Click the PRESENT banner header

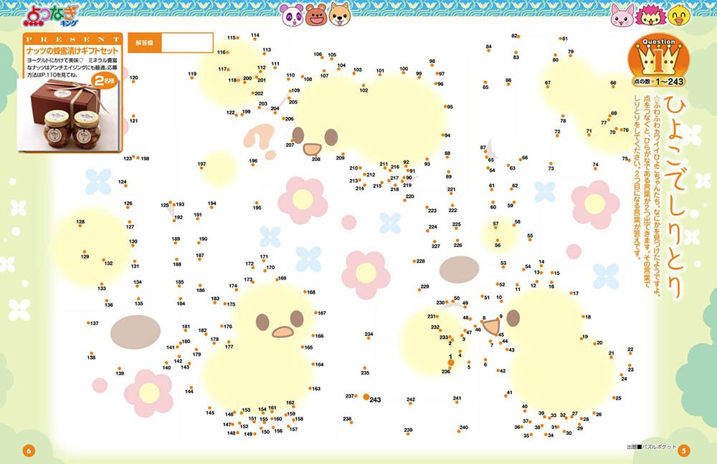(x=72, y=39)
